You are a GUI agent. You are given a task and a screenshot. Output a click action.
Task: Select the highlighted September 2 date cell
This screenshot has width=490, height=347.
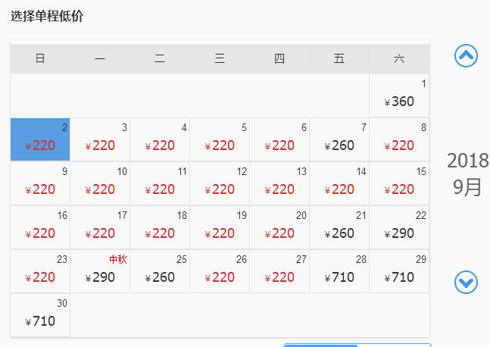point(40,139)
